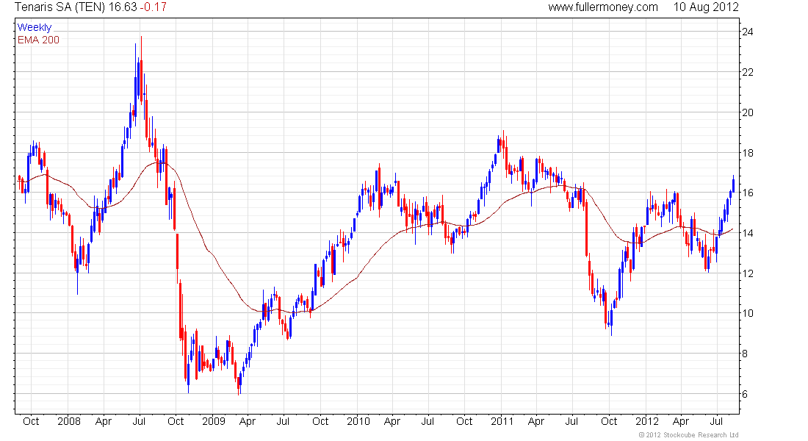Open the www.fullermoney.com link
This screenshot has height=441, width=808.
tap(603, 7)
